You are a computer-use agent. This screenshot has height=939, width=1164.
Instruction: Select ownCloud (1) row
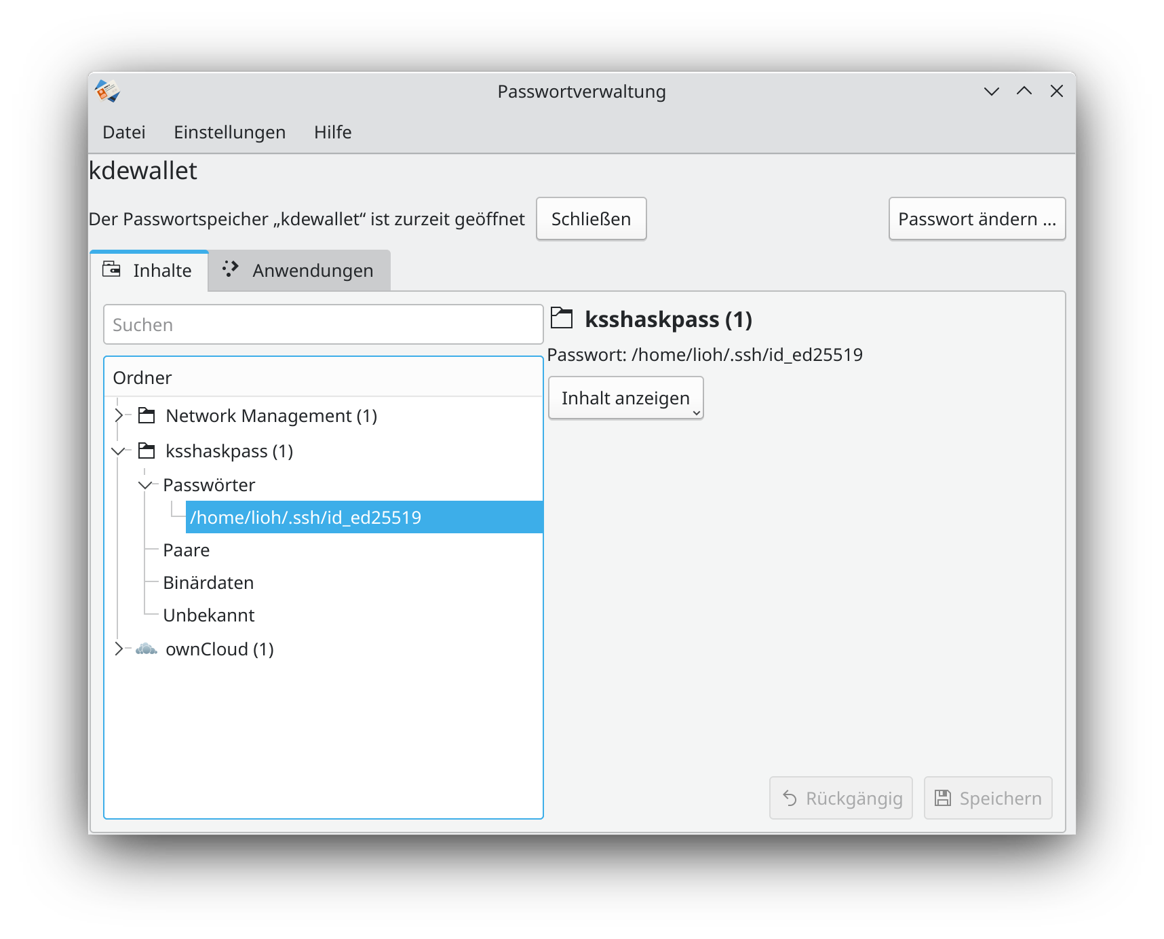(219, 649)
